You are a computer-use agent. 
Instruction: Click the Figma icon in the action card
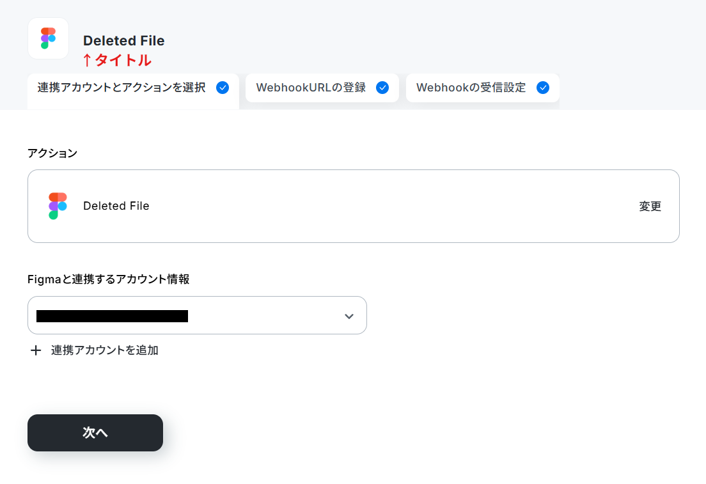58,207
